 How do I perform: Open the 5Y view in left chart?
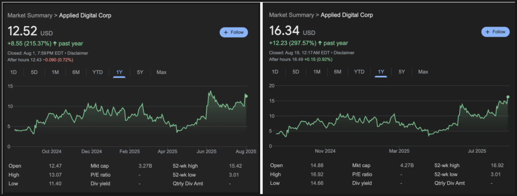click(140, 72)
